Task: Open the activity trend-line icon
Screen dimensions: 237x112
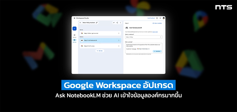Action: coord(114,23)
